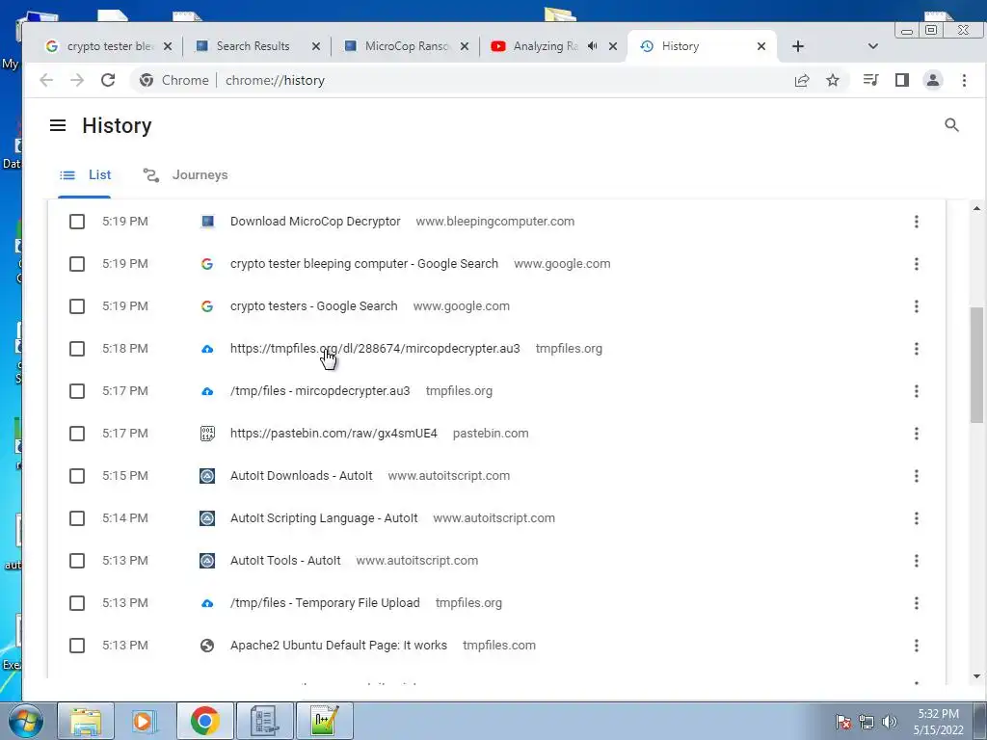The image size is (987, 740).
Task: Open actions menu for Apache2 Ubuntu Default Page
Action: coord(917,646)
